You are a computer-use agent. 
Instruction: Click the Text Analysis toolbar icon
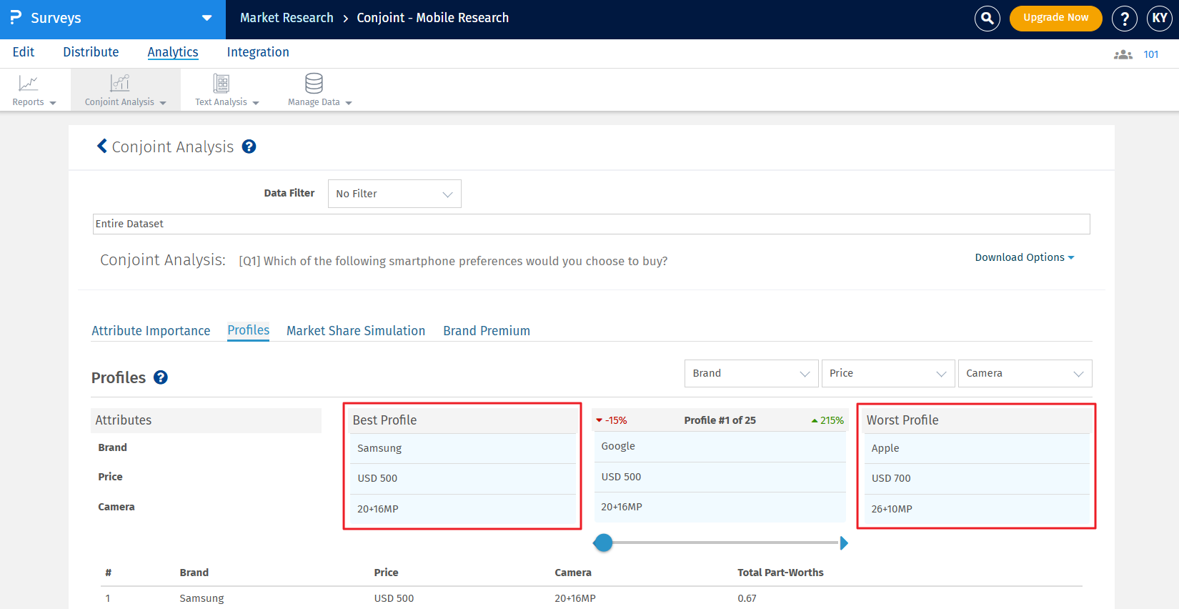222,83
